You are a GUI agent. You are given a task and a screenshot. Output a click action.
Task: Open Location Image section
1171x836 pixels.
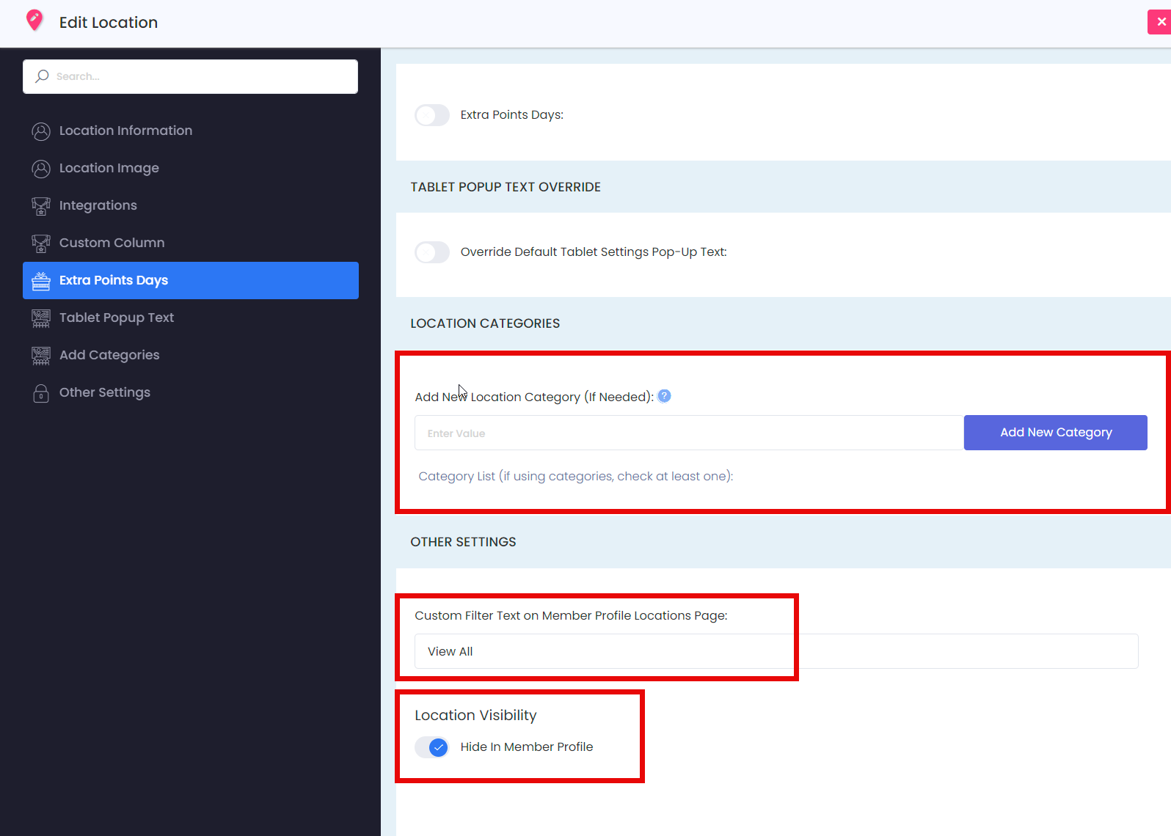pyautogui.click(x=191, y=168)
